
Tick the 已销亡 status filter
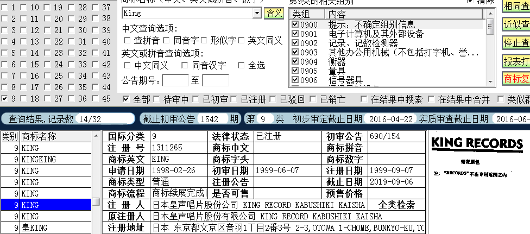(x=313, y=99)
